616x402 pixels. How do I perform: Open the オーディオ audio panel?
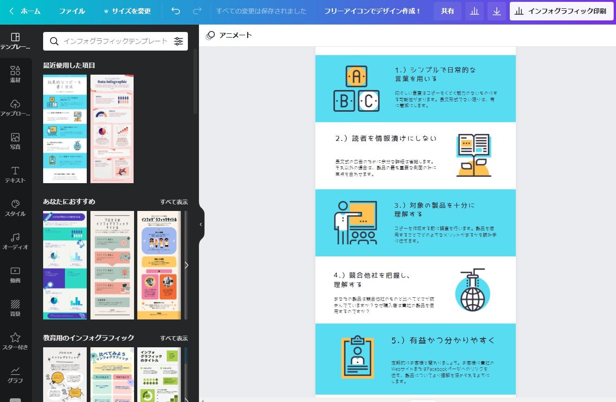(15, 241)
